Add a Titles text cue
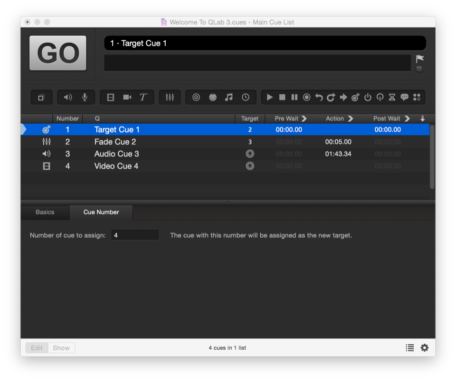This screenshot has width=456, height=381. coord(143,97)
